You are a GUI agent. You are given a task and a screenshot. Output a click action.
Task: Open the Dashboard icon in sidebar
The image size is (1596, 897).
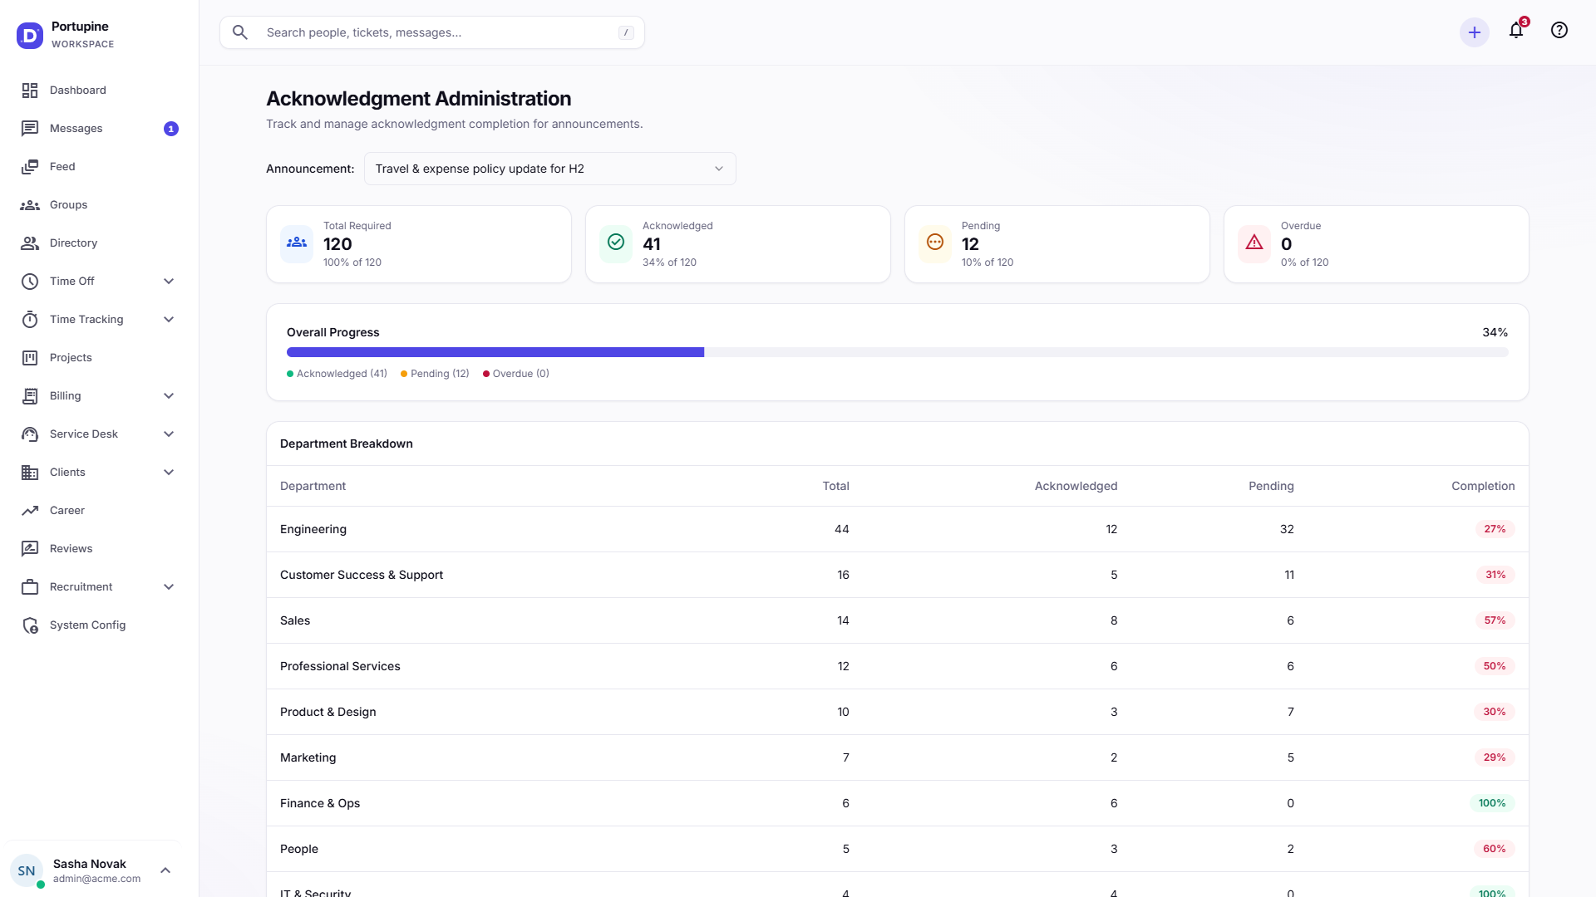click(x=30, y=91)
